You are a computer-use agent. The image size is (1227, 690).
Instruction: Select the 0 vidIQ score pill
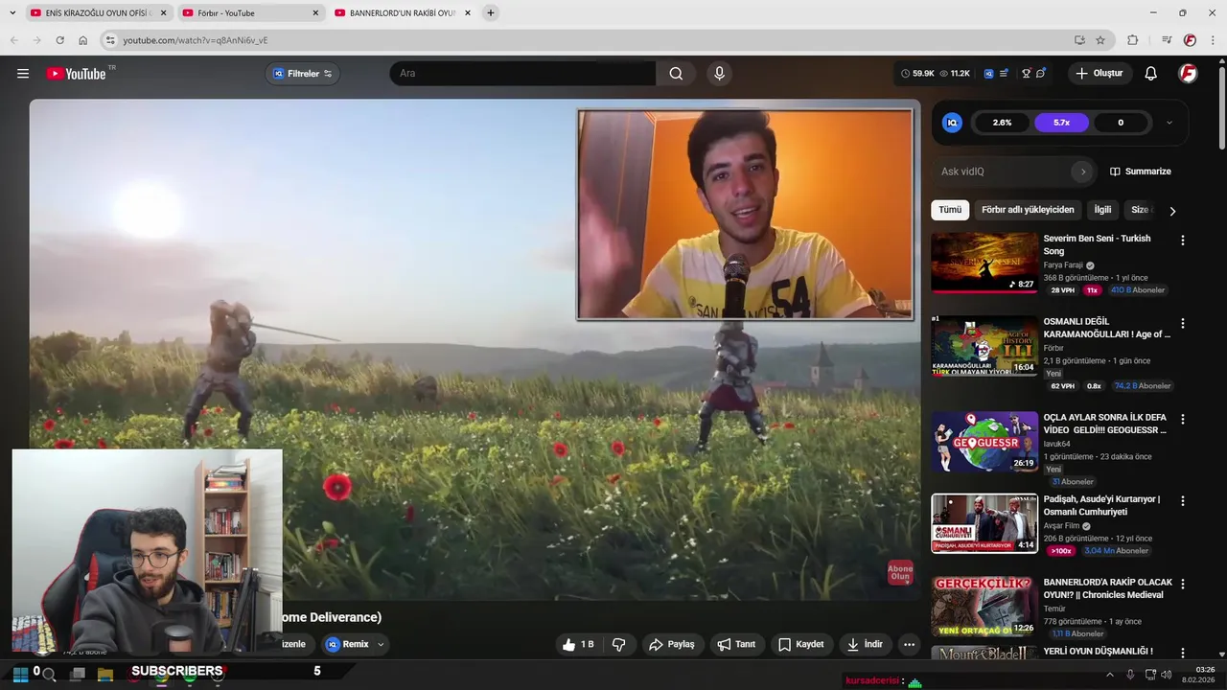pyautogui.click(x=1121, y=123)
